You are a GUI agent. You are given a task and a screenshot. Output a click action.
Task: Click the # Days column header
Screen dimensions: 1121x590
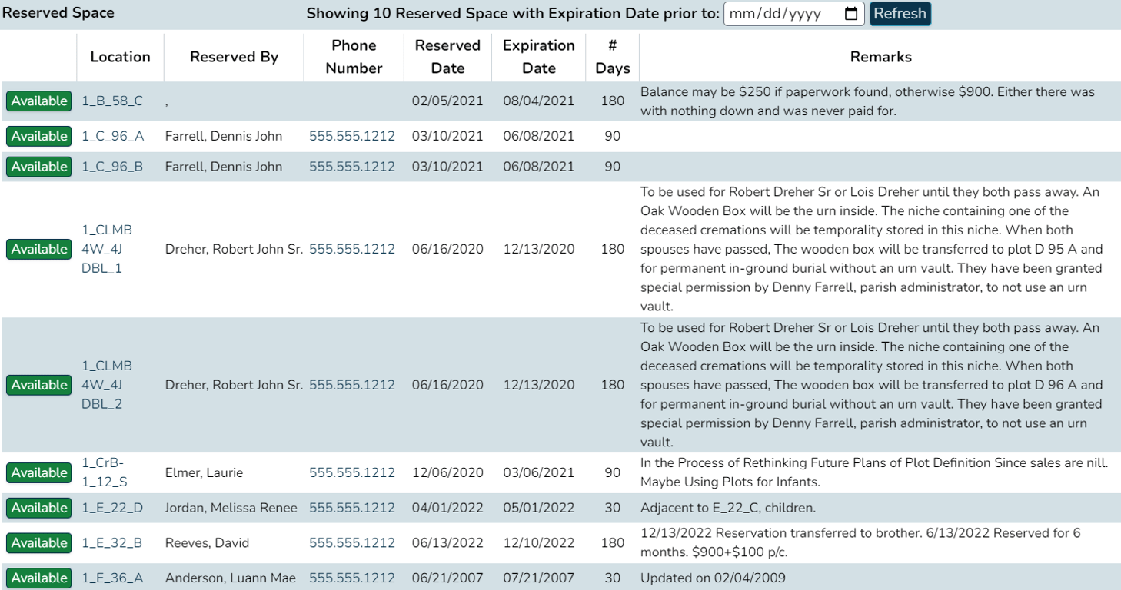click(x=612, y=57)
